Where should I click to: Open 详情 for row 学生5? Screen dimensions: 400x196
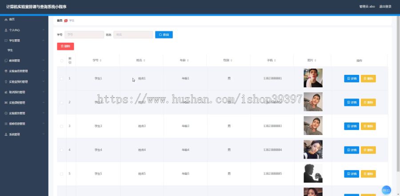352,174
